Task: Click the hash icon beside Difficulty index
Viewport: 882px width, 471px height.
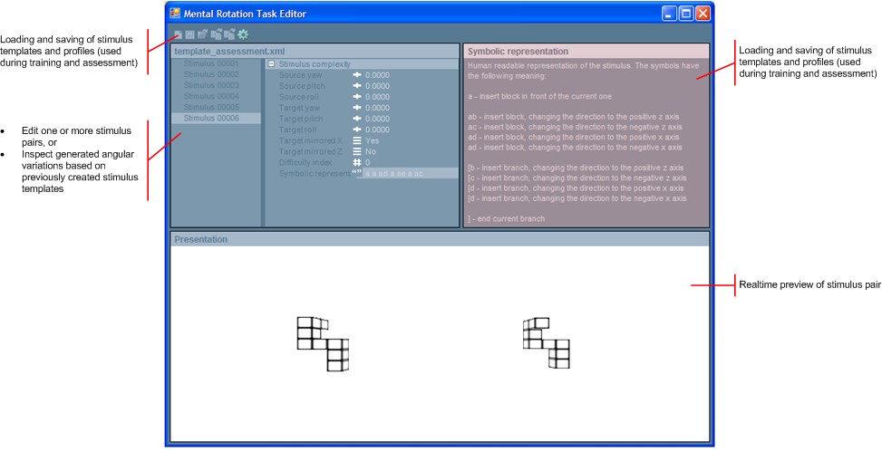Action: coord(357,162)
